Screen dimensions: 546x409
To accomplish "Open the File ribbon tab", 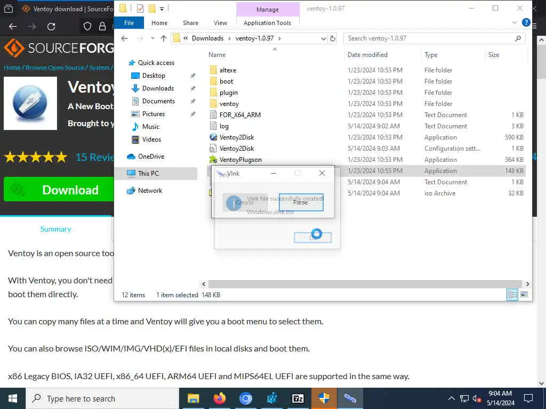I will tap(129, 23).
